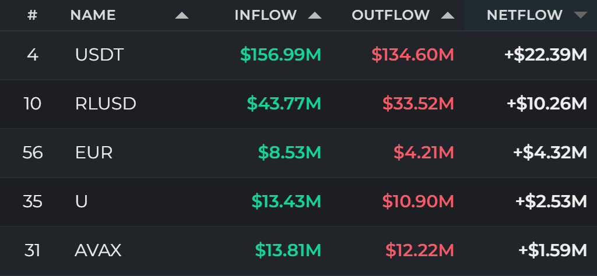Select USDT inflow value $156.99M
The width and height of the screenshot is (597, 276).
point(281,55)
